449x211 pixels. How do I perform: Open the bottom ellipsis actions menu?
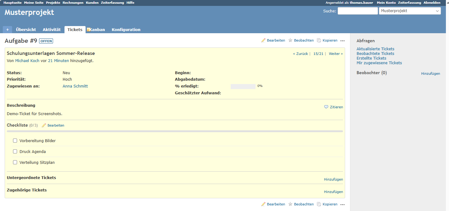coord(342,204)
